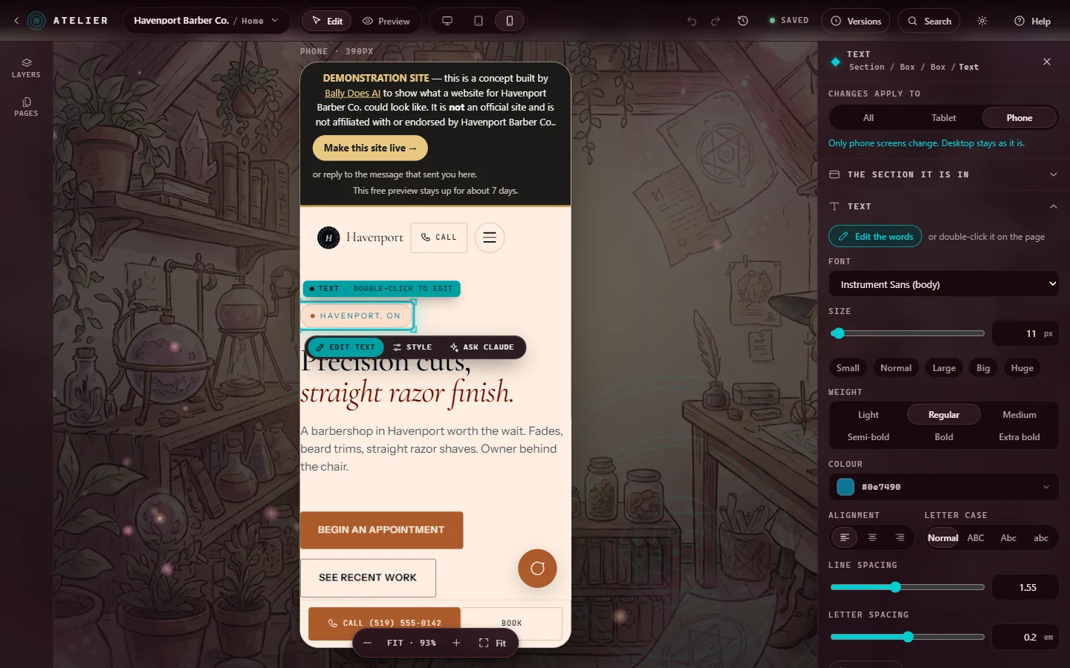Open the Pages panel
This screenshot has width=1070, height=668.
(x=26, y=106)
